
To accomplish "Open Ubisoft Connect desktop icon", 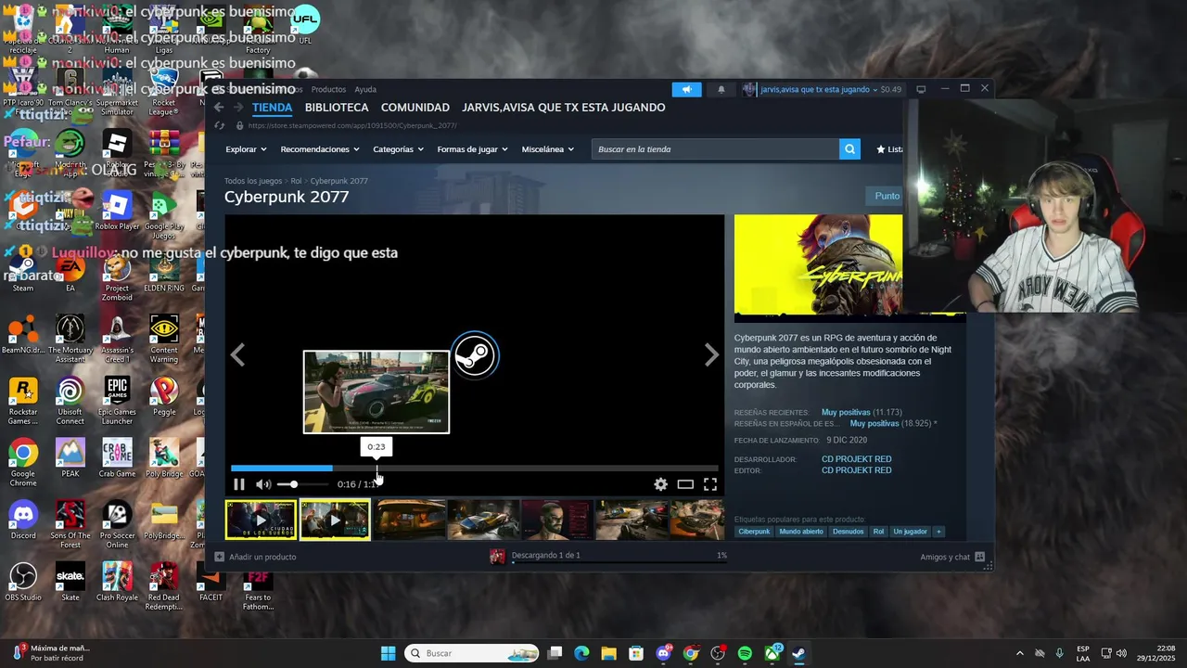I will pos(70,401).
